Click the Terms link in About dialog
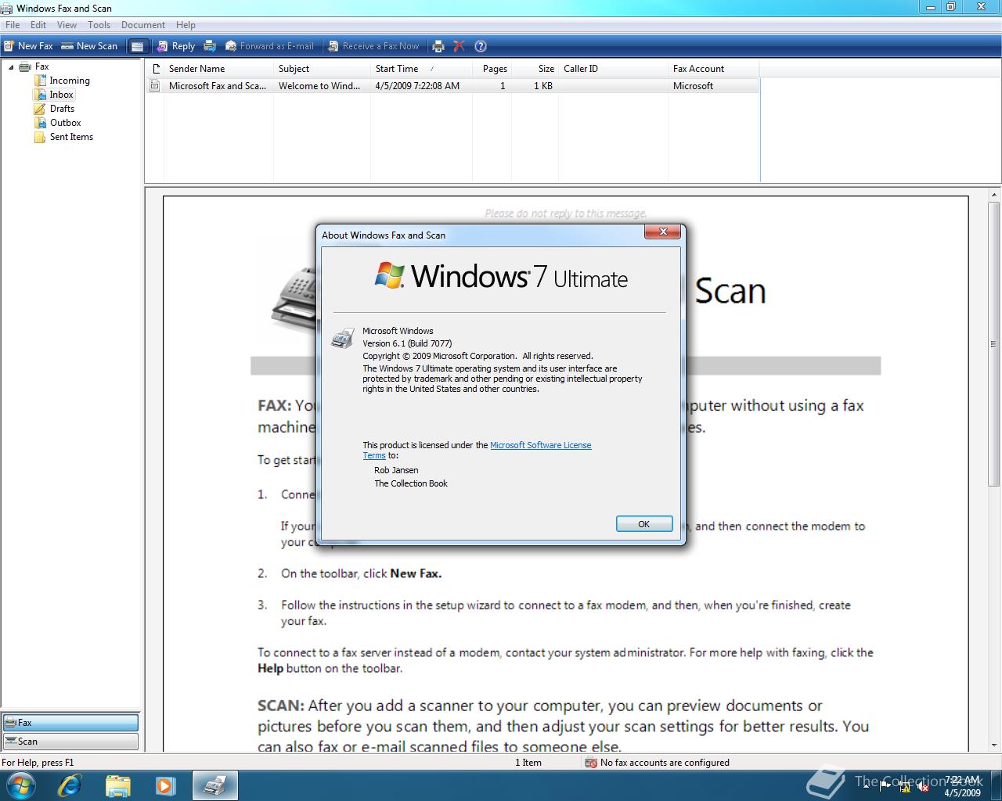The image size is (1002, 801). (374, 455)
